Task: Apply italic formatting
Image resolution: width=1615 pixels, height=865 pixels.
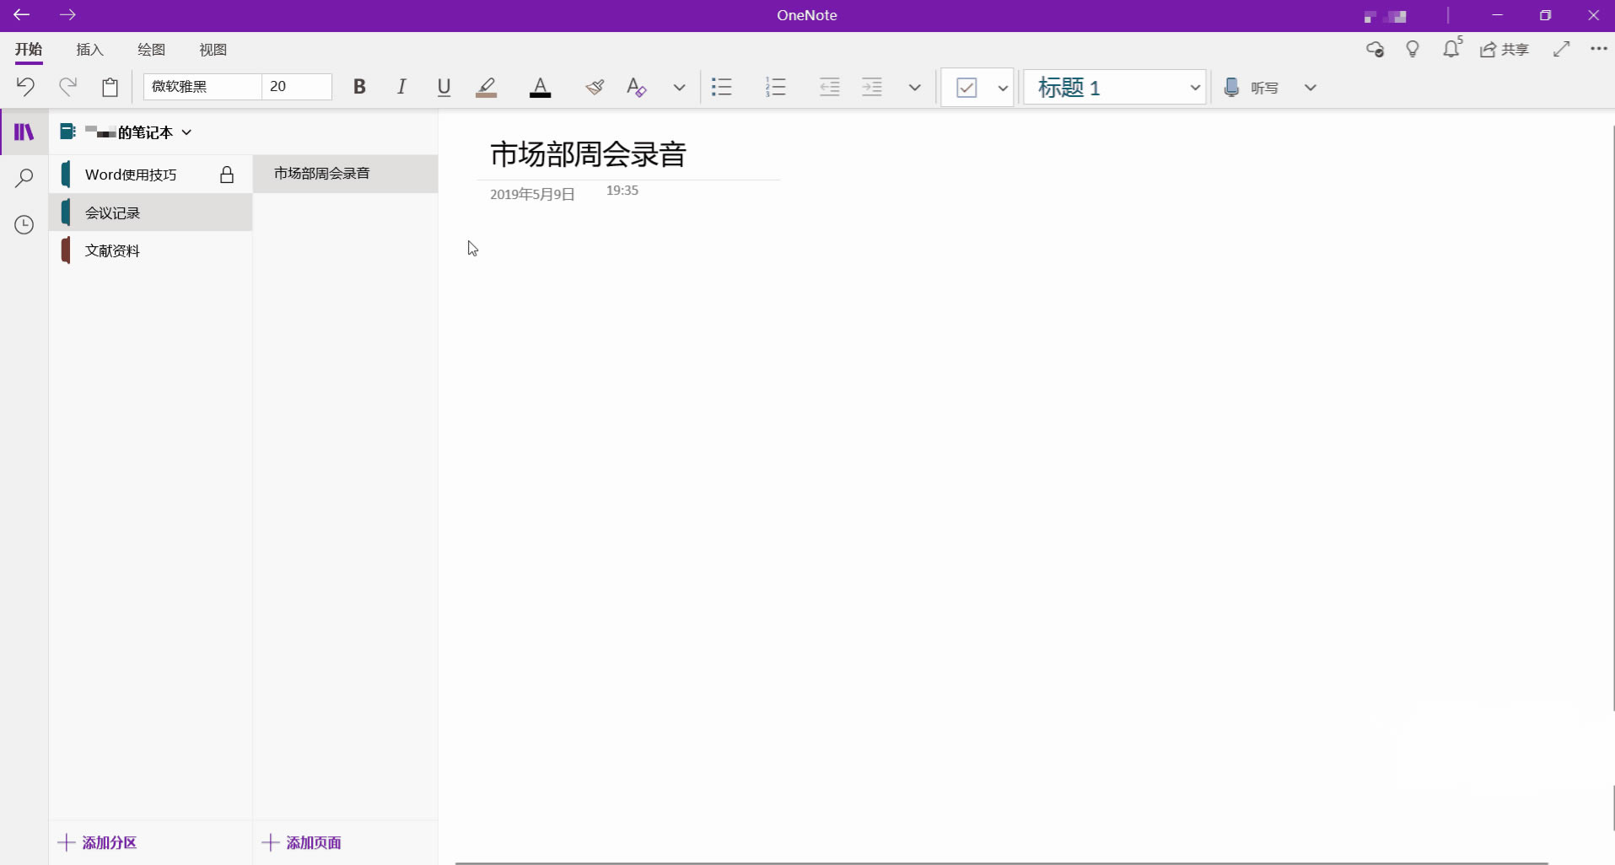Action: point(401,87)
